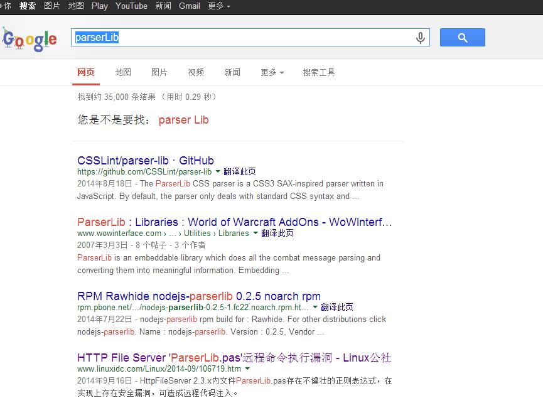Open Gmail from the top black bar
543x398 pixels.
189,6
